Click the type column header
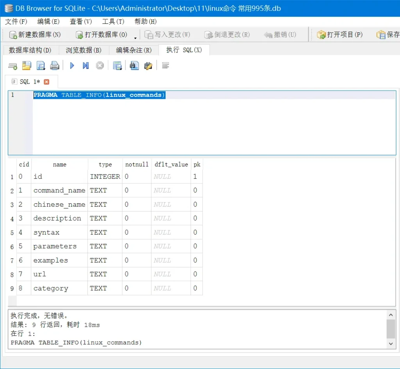The width and height of the screenshot is (400, 369). pyautogui.click(x=105, y=165)
